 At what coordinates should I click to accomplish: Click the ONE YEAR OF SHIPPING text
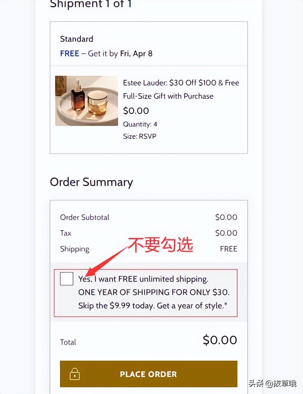click(154, 292)
